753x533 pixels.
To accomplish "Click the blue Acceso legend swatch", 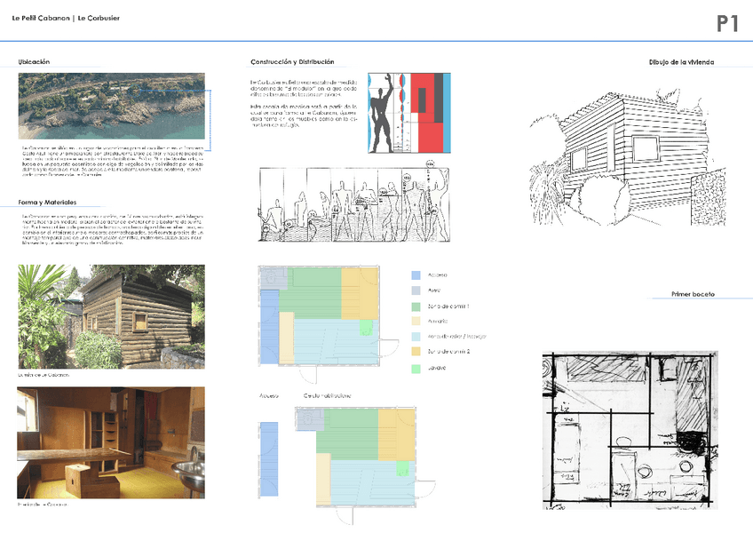I will [x=417, y=275].
